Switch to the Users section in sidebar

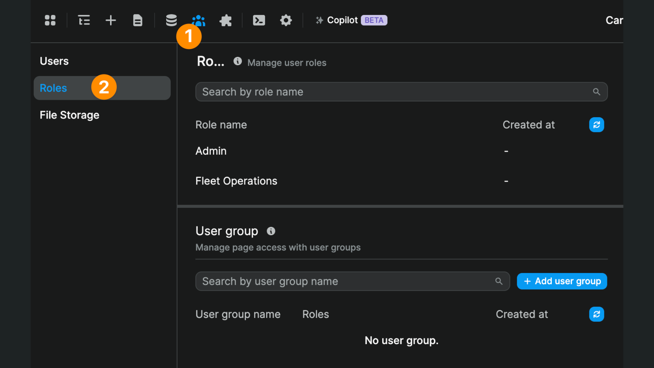pyautogui.click(x=54, y=61)
